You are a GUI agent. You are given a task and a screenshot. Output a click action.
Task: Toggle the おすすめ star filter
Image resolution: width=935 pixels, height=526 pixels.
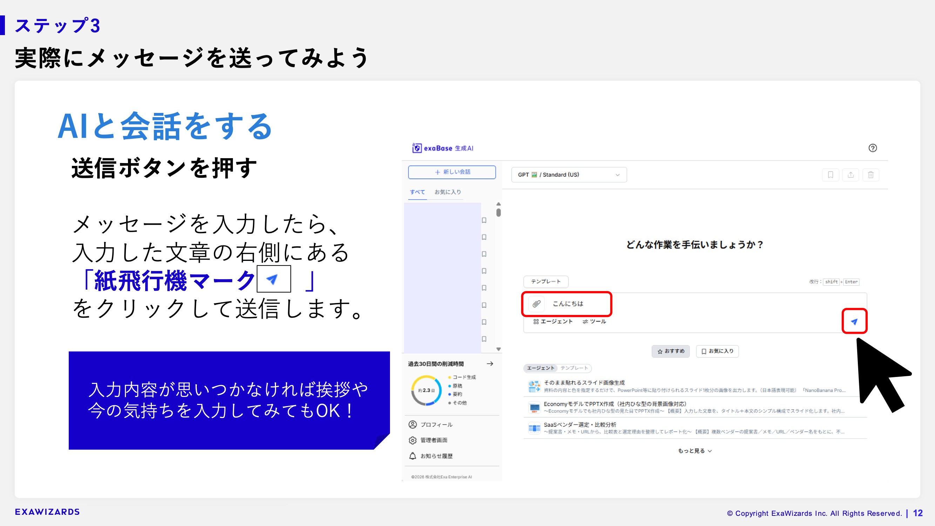click(x=671, y=351)
